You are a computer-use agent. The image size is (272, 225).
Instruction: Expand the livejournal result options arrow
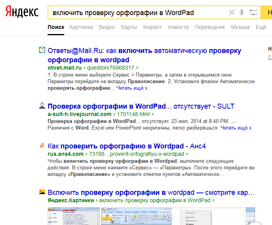(153, 114)
